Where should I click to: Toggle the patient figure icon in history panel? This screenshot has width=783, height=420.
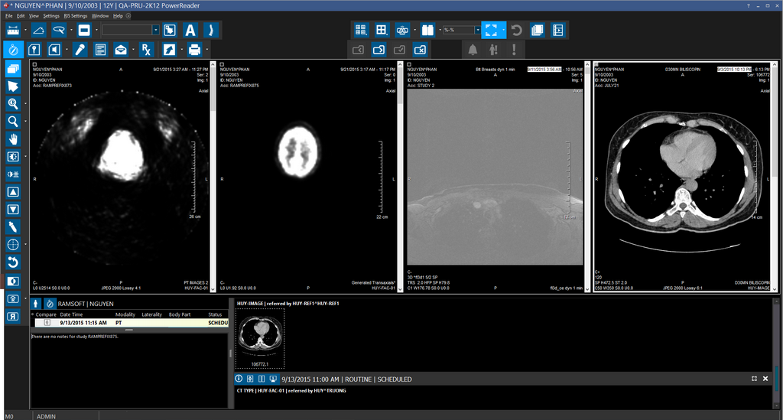pyautogui.click(x=35, y=304)
